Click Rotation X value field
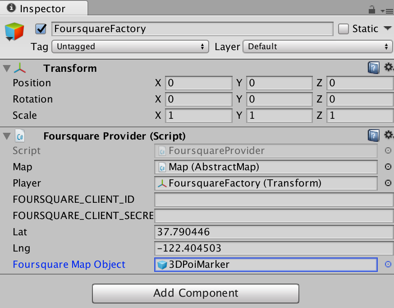The image size is (394, 308). point(198,99)
